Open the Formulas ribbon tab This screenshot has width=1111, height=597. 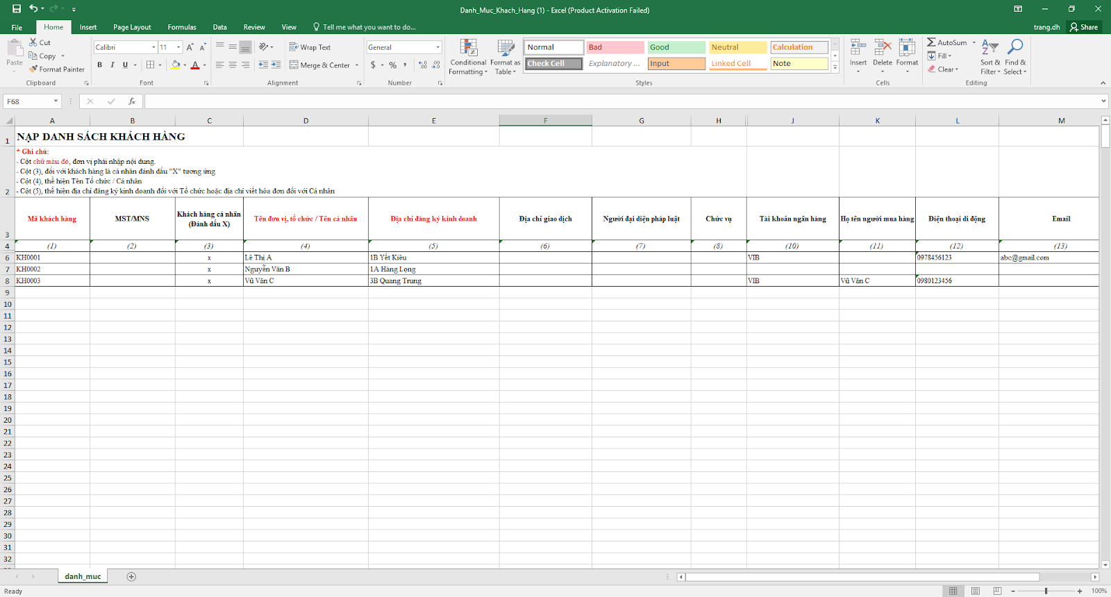tap(182, 27)
